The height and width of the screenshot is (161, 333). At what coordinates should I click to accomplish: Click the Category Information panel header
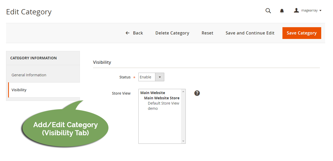(33, 58)
